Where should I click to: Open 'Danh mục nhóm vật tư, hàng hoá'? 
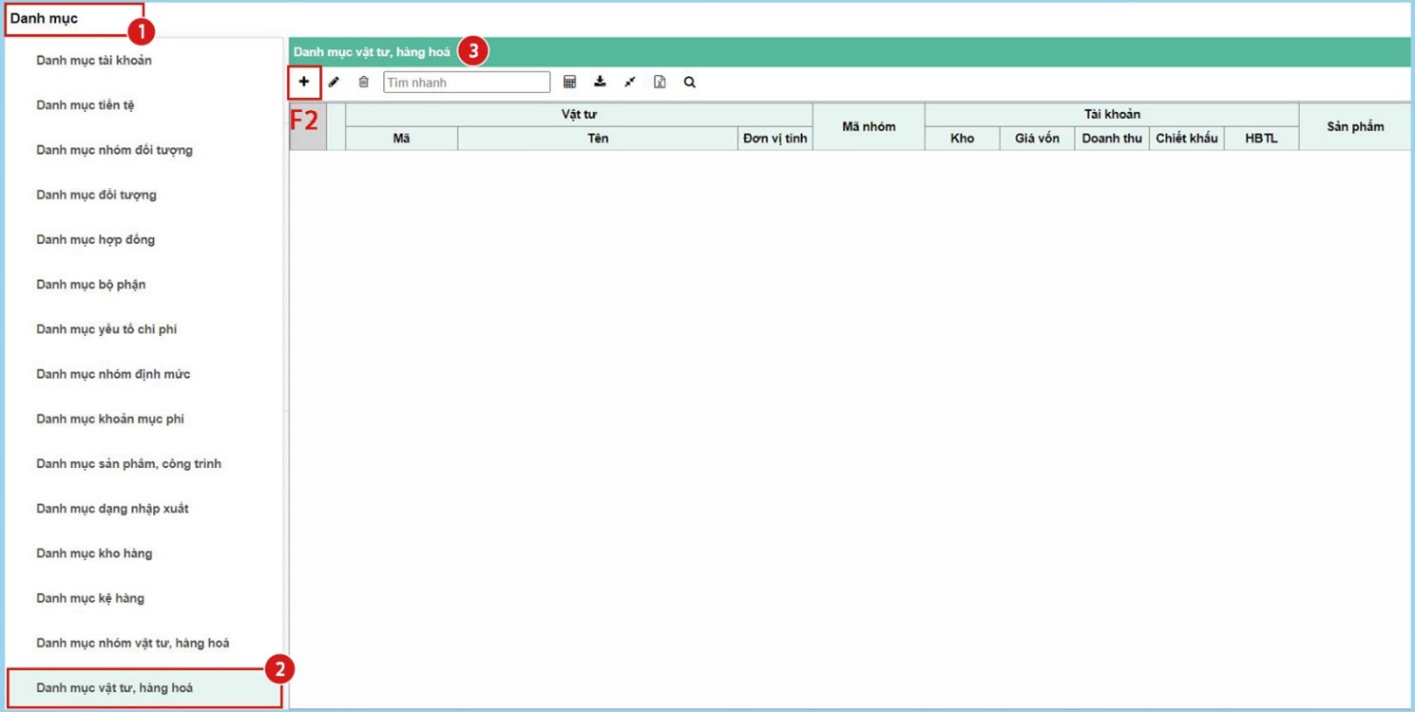click(133, 644)
